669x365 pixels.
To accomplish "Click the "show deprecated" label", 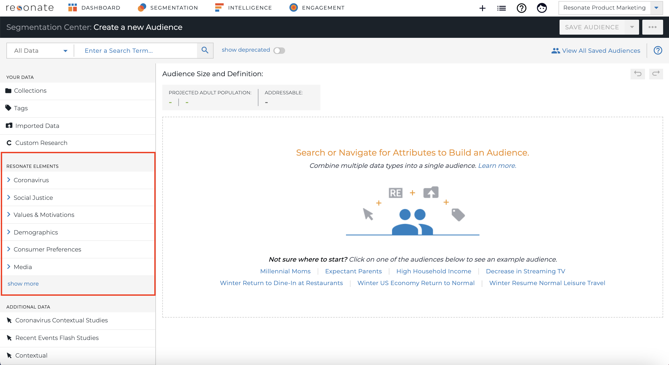I will click(246, 50).
